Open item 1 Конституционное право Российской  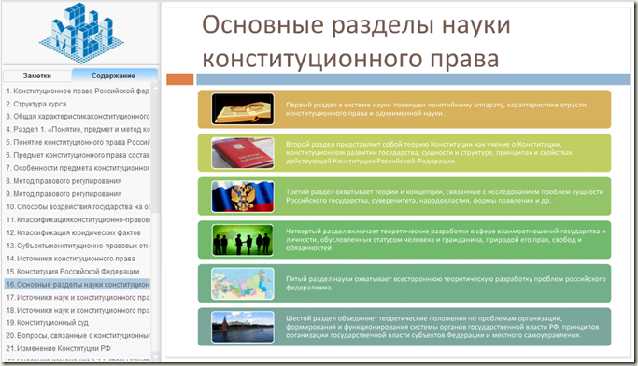pyautogui.click(x=78, y=91)
